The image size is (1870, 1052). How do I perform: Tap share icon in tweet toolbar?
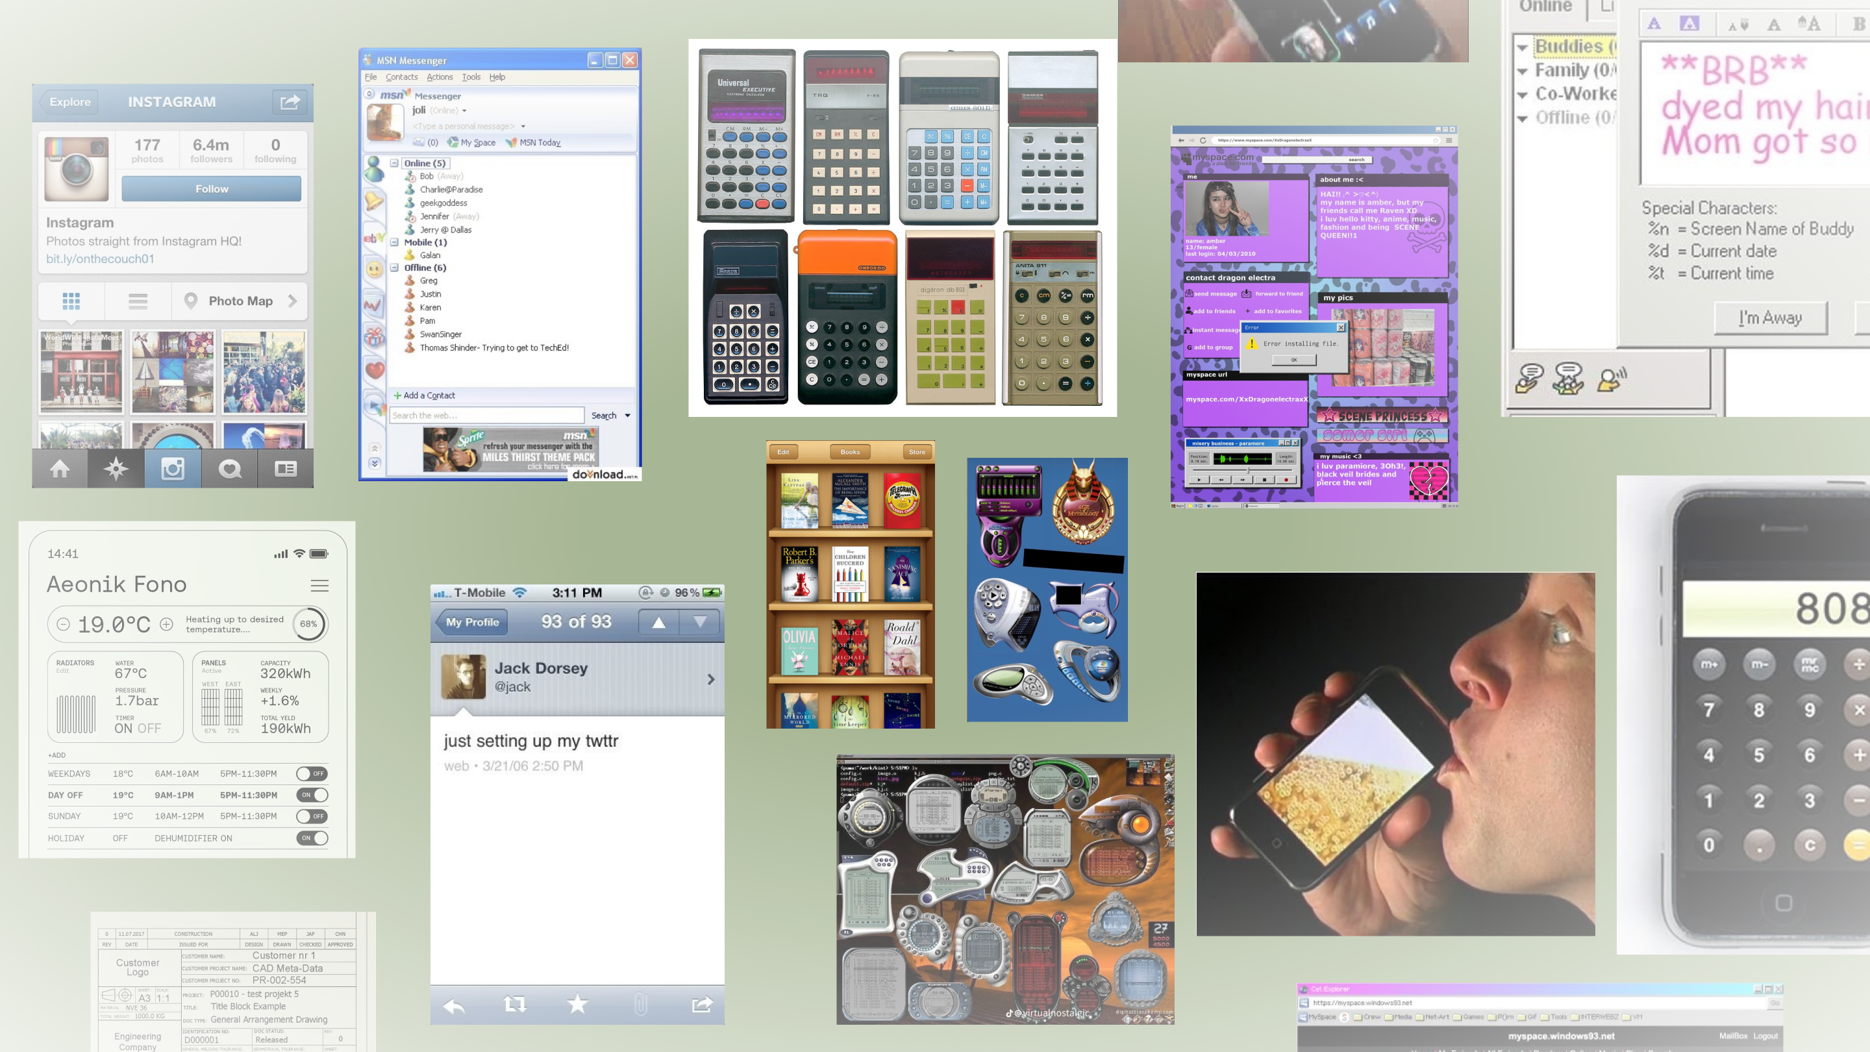702,1004
